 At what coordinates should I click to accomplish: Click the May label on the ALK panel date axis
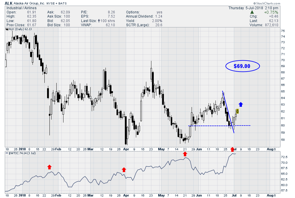(x=161, y=149)
